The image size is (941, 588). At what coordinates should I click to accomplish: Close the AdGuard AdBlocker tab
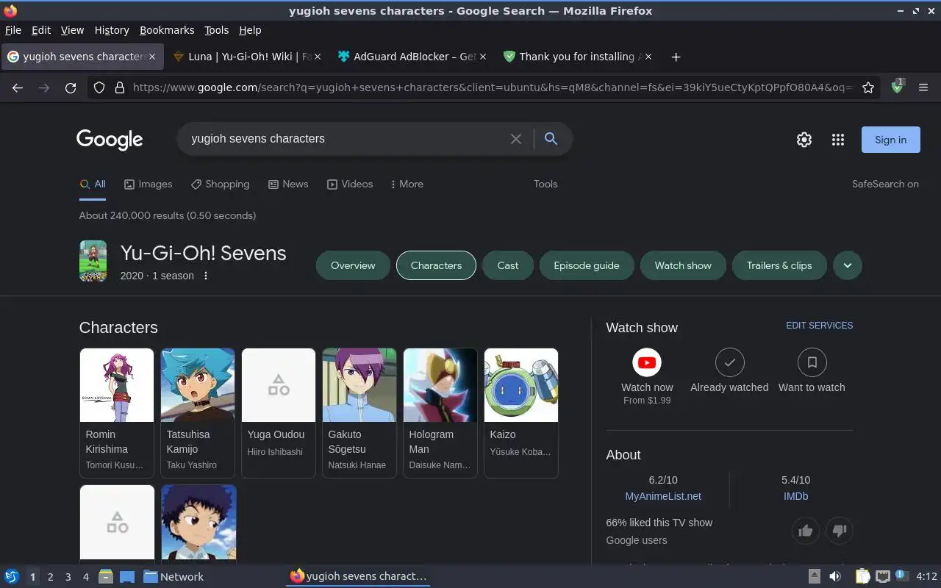(483, 57)
